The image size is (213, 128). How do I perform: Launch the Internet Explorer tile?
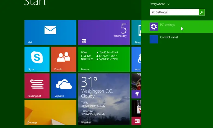coord(136,59)
